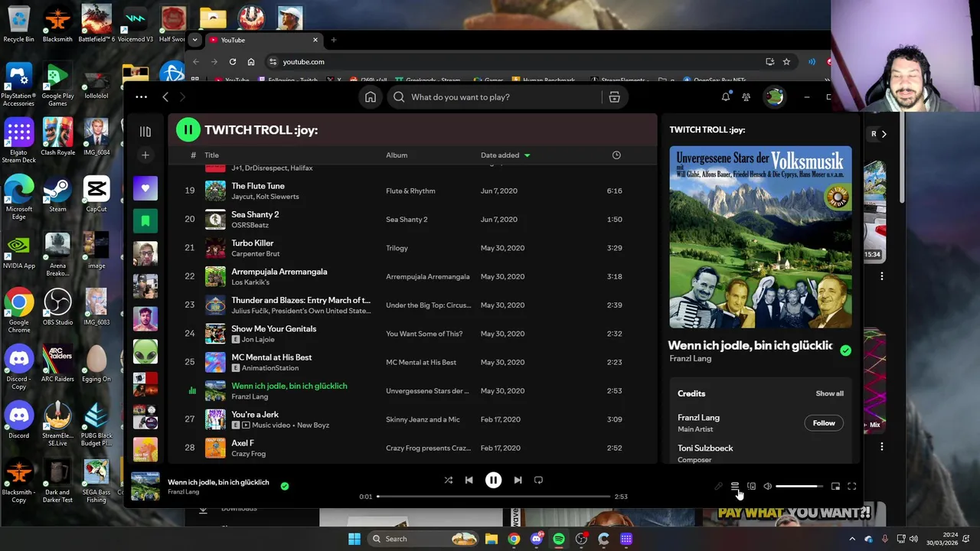Viewport: 980px width, 551px height.
Task: Click Chrome home button
Action: point(251,62)
